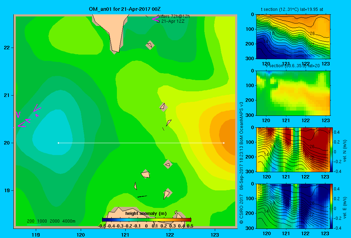Click longitude label '122' under the main map
The width and height of the screenshot is (351, 238).
click(170, 235)
